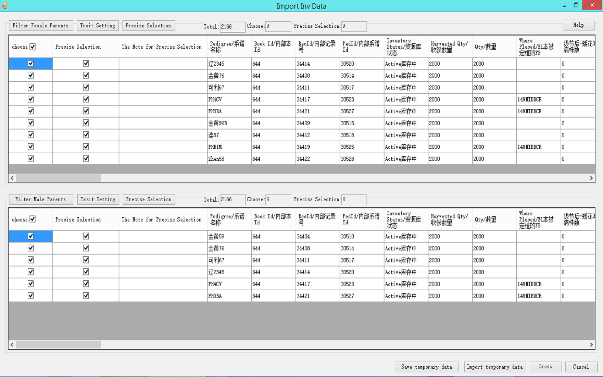
Task: Toggle the choose-all header checkbox in the female table
Action: [33, 47]
